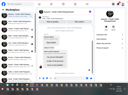Open the Brenna conversation
128x95 pixels.
pos(17,58)
